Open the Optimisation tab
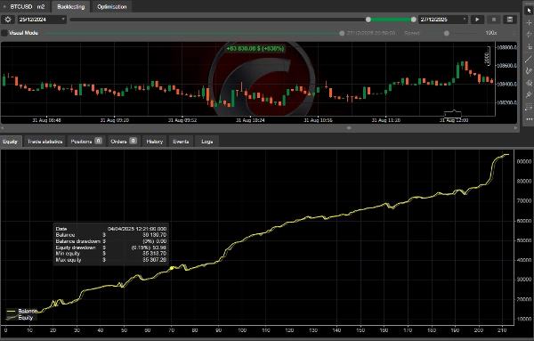The width and height of the screenshot is (534, 341). 112,6
